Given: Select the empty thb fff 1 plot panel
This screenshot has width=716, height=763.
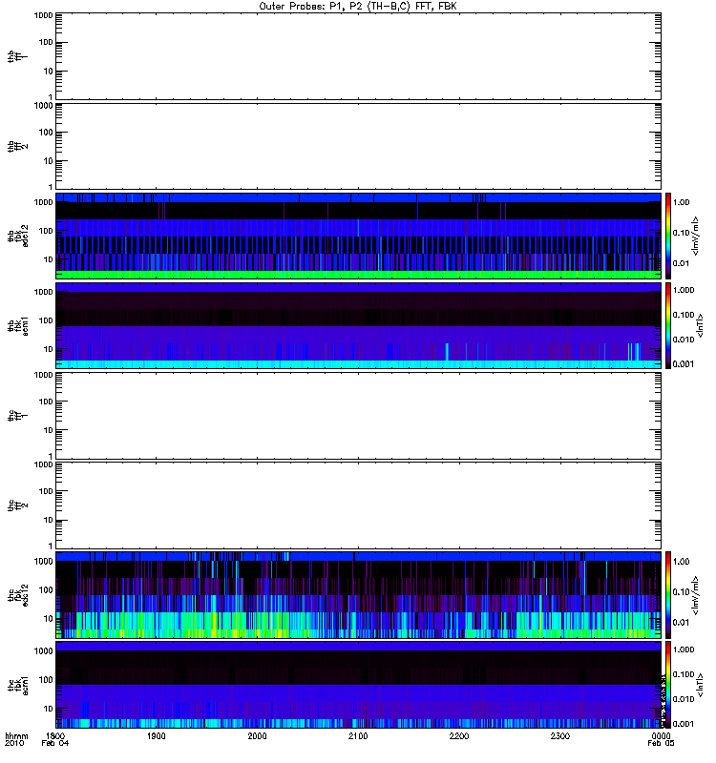Looking at the screenshot, I should pyautogui.click(x=359, y=56).
